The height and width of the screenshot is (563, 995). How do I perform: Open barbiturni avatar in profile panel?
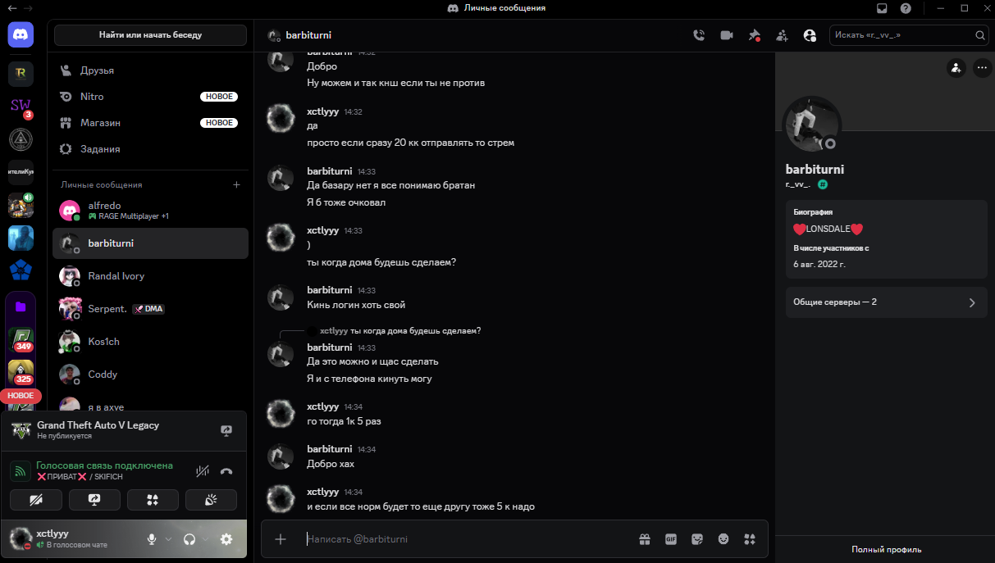tap(812, 125)
